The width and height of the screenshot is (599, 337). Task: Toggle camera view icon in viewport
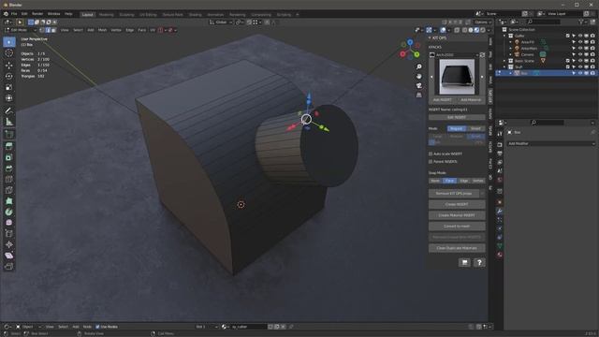419,85
